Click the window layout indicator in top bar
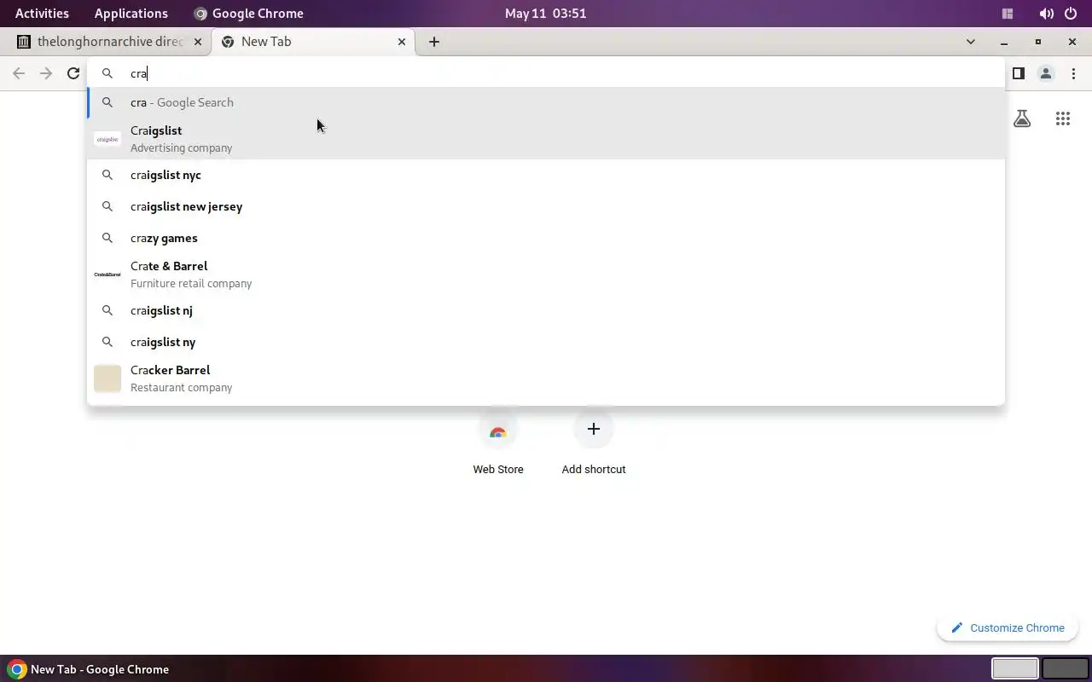The width and height of the screenshot is (1092, 682). pyautogui.click(x=1008, y=13)
